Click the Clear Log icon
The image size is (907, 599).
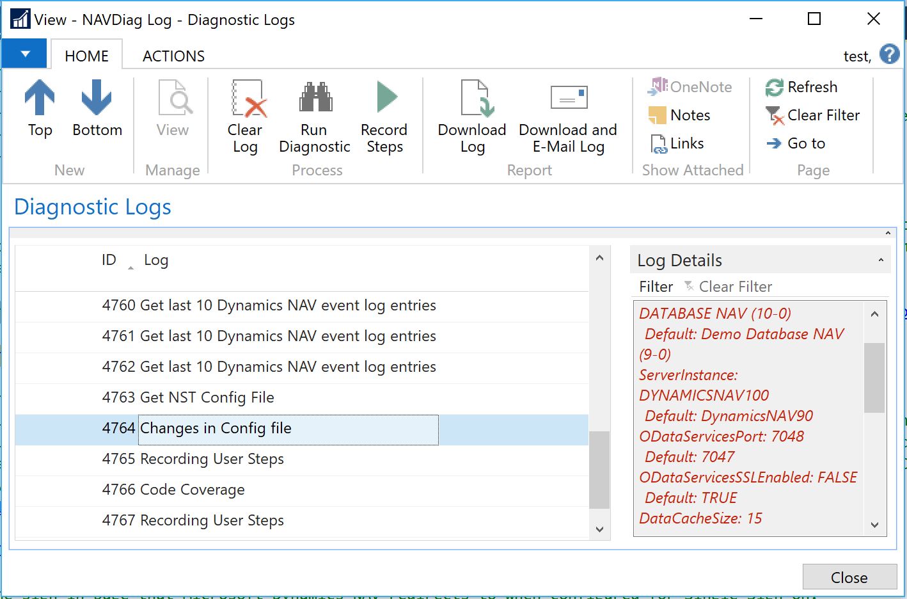tap(246, 98)
